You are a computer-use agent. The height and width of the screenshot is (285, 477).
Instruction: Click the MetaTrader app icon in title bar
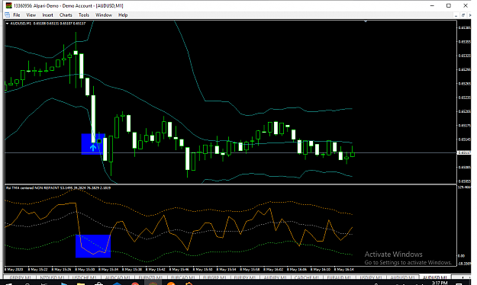[x=8, y=5]
